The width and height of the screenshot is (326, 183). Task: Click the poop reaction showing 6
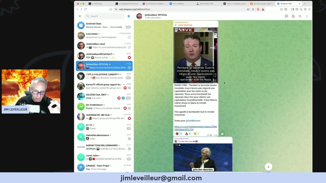[188, 134]
